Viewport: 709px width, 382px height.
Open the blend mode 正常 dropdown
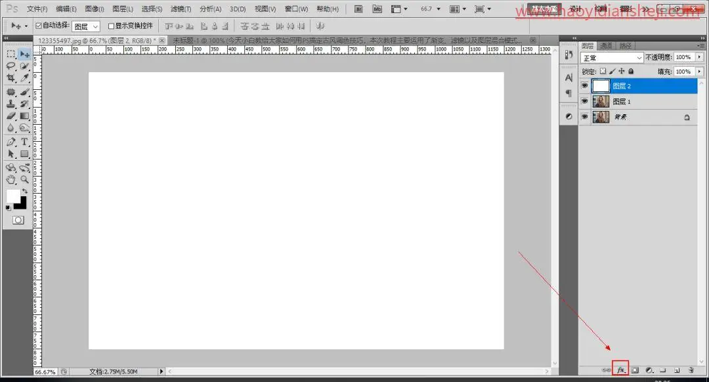point(612,58)
